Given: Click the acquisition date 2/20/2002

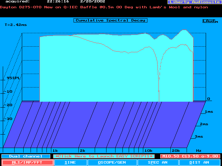Looking at the screenshot, I should pyautogui.click(x=93, y=1).
